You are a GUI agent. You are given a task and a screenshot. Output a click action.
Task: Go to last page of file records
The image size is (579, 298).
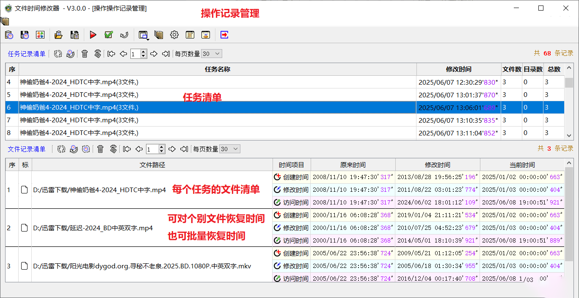point(184,149)
